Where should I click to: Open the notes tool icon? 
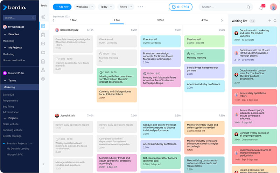[x=43, y=44]
